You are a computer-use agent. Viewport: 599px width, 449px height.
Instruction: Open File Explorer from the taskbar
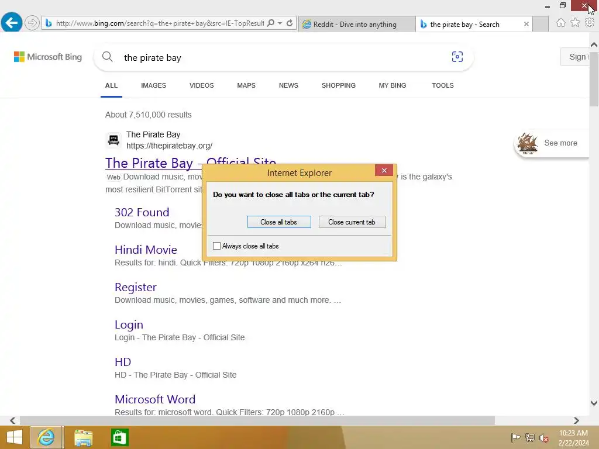click(x=83, y=437)
